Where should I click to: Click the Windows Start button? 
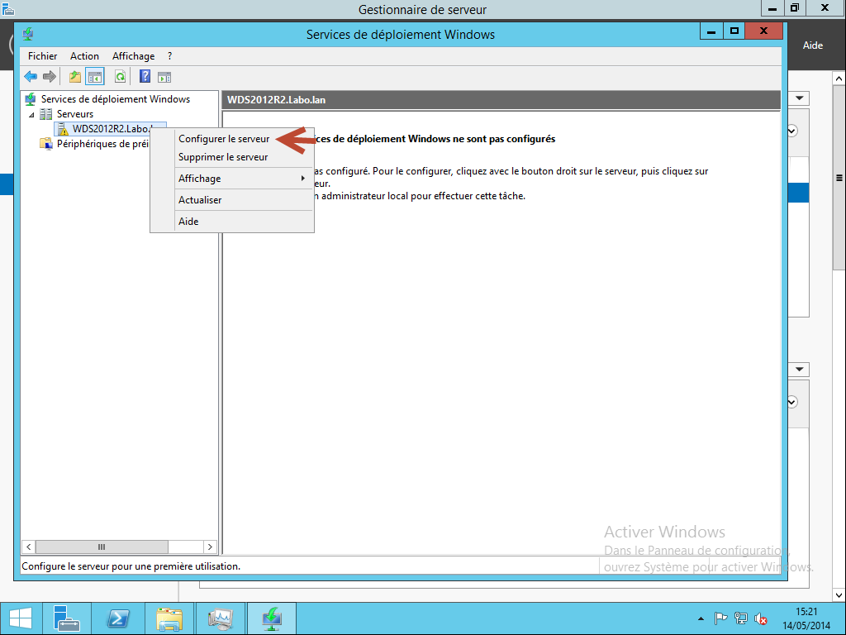pyautogui.click(x=21, y=618)
